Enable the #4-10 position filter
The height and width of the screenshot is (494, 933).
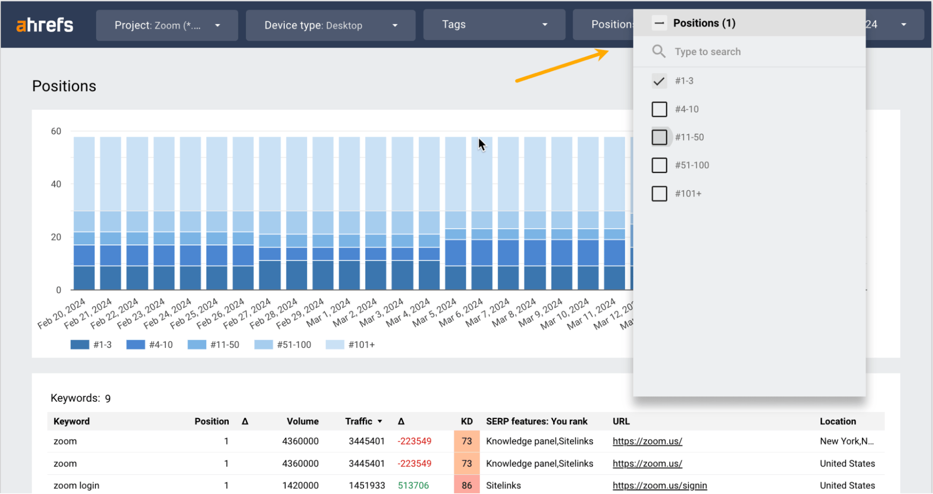pos(659,109)
